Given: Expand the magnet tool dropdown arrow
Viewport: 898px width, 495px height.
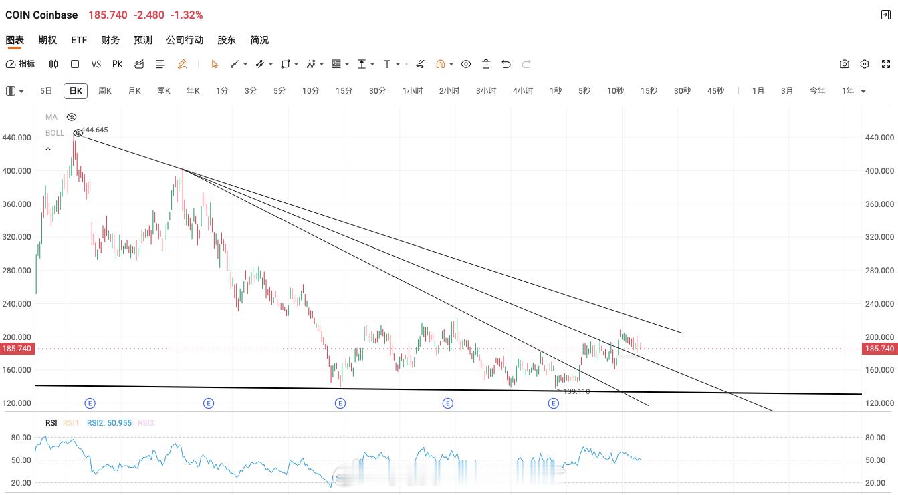Looking at the screenshot, I should click(451, 64).
